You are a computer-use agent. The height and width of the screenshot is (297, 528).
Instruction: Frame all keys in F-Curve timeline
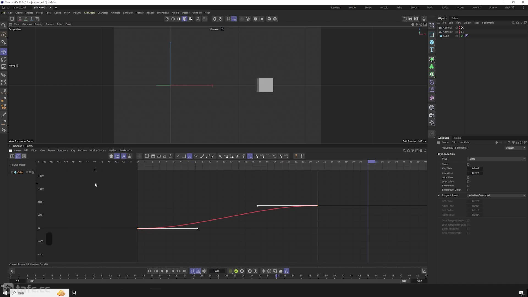pos(147,156)
